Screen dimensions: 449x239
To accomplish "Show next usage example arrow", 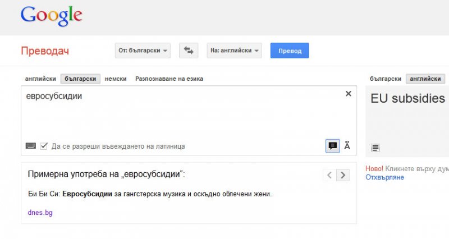I will [x=343, y=175].
